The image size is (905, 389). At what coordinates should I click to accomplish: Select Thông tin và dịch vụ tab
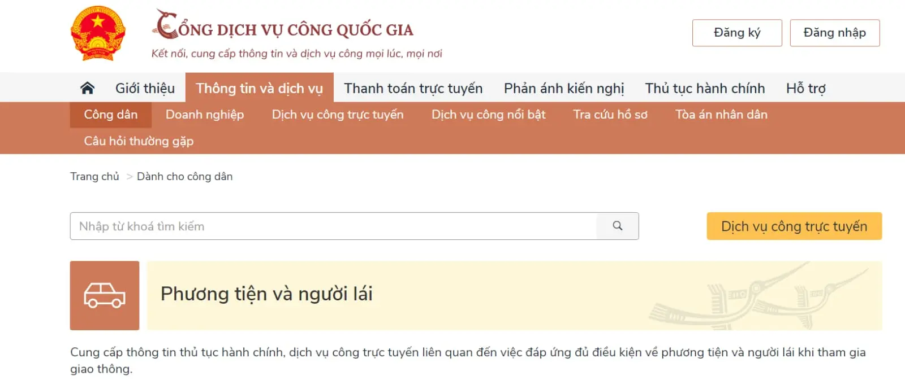pos(259,88)
